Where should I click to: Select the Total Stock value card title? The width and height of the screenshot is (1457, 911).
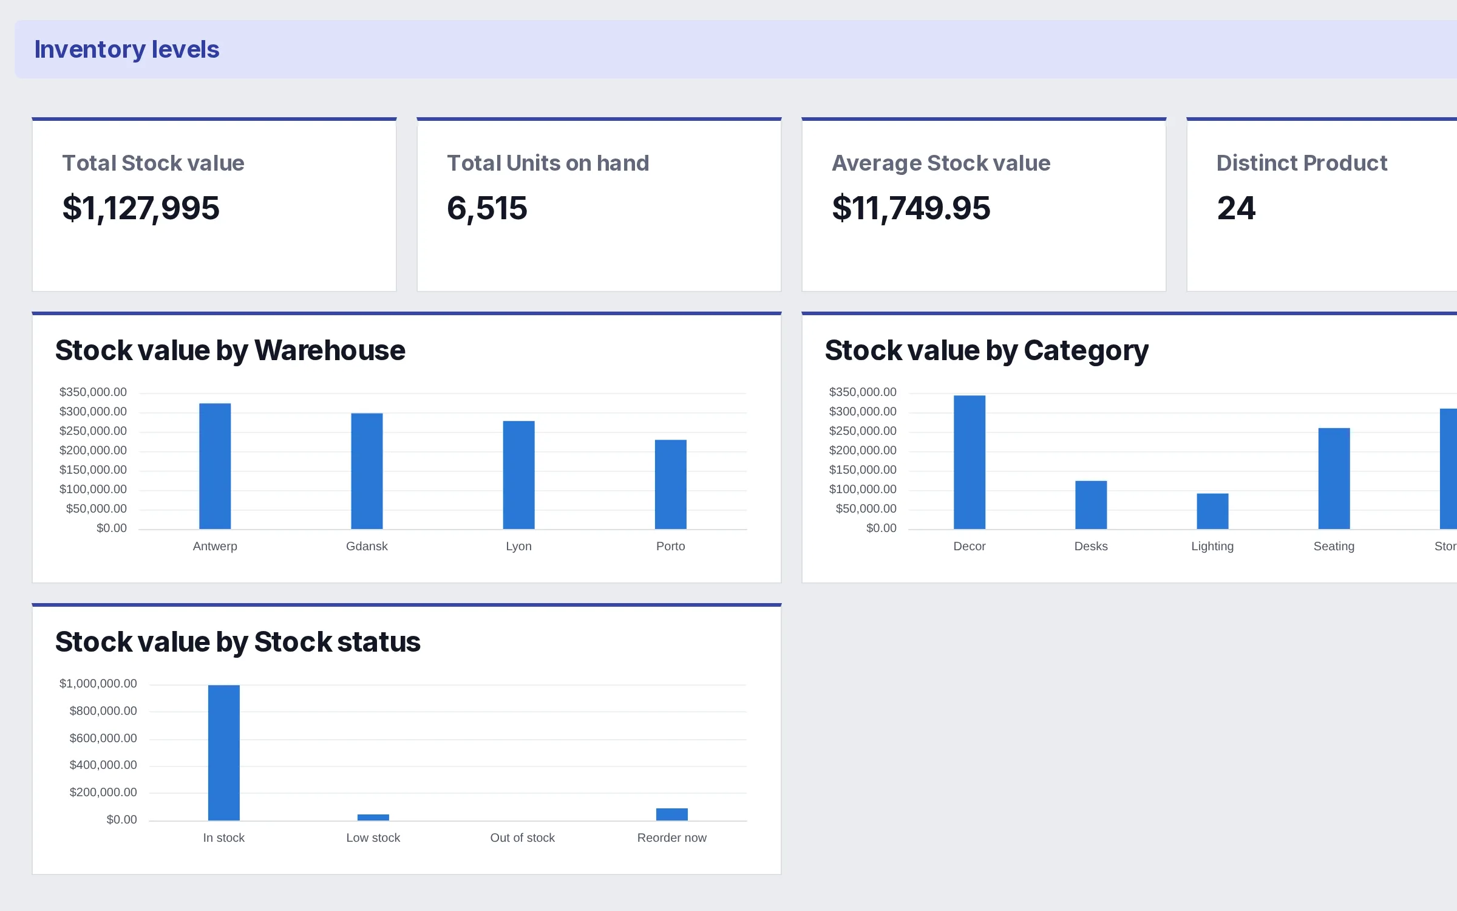click(153, 163)
